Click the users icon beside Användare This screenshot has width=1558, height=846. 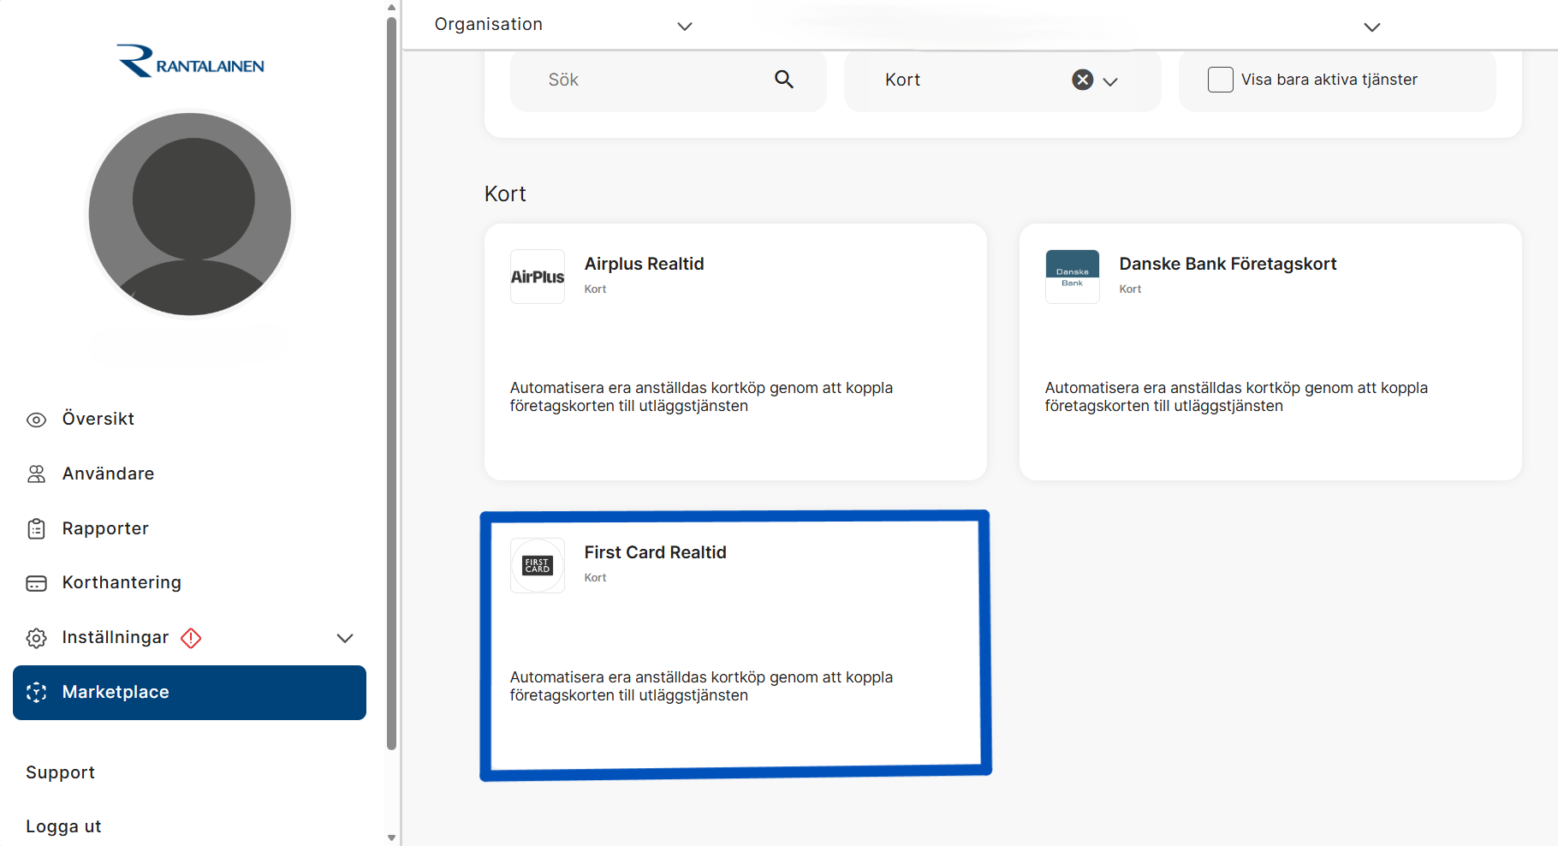tap(36, 474)
